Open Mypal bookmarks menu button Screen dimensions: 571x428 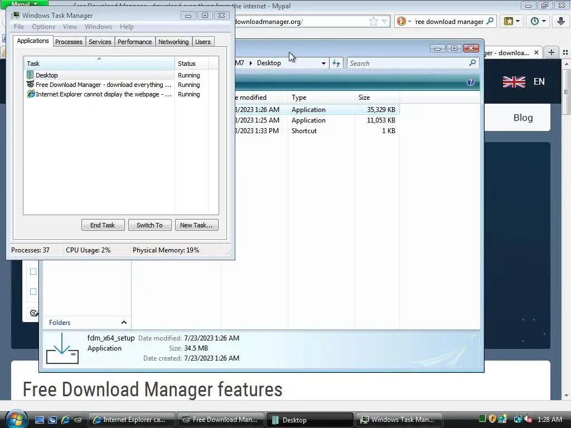coord(512,22)
